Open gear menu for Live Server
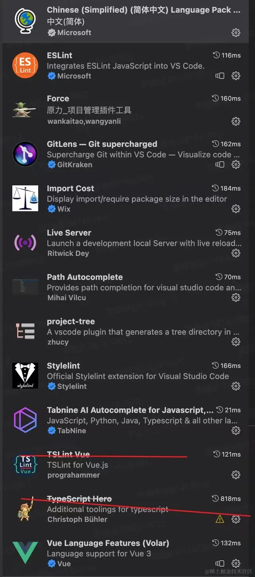255x577 pixels. pyautogui.click(x=236, y=253)
